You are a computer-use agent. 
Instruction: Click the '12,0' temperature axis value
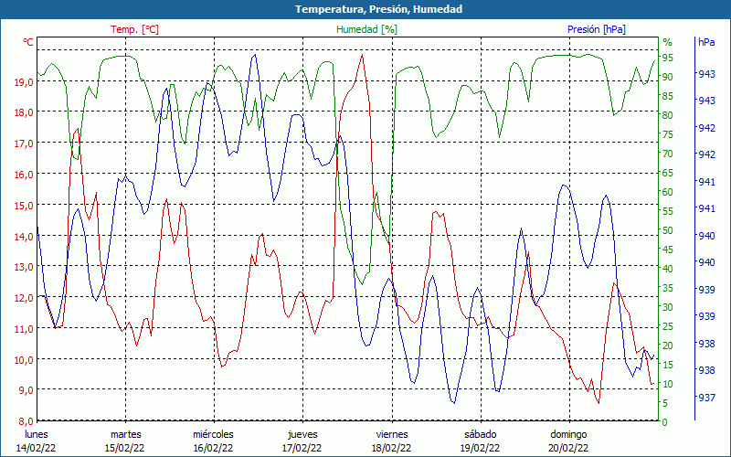[x=25, y=298]
